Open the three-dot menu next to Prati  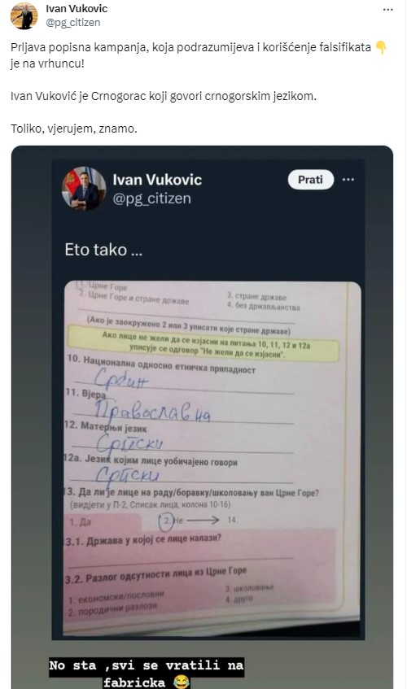348,180
